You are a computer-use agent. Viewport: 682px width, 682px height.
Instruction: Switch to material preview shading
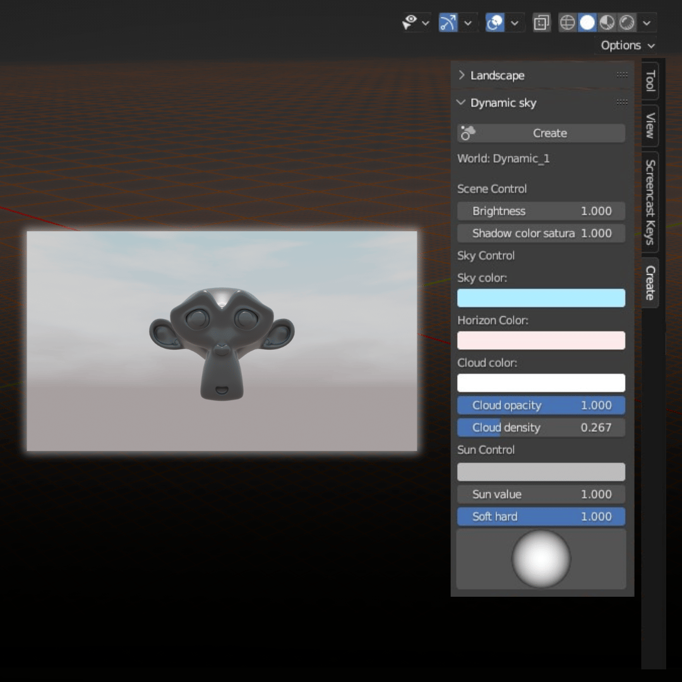pyautogui.click(x=607, y=23)
